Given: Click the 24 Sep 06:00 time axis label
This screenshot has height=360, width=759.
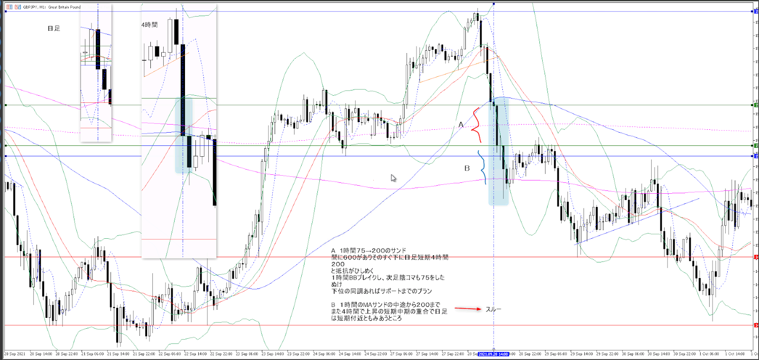Looking at the screenshot, I should coord(324,354).
